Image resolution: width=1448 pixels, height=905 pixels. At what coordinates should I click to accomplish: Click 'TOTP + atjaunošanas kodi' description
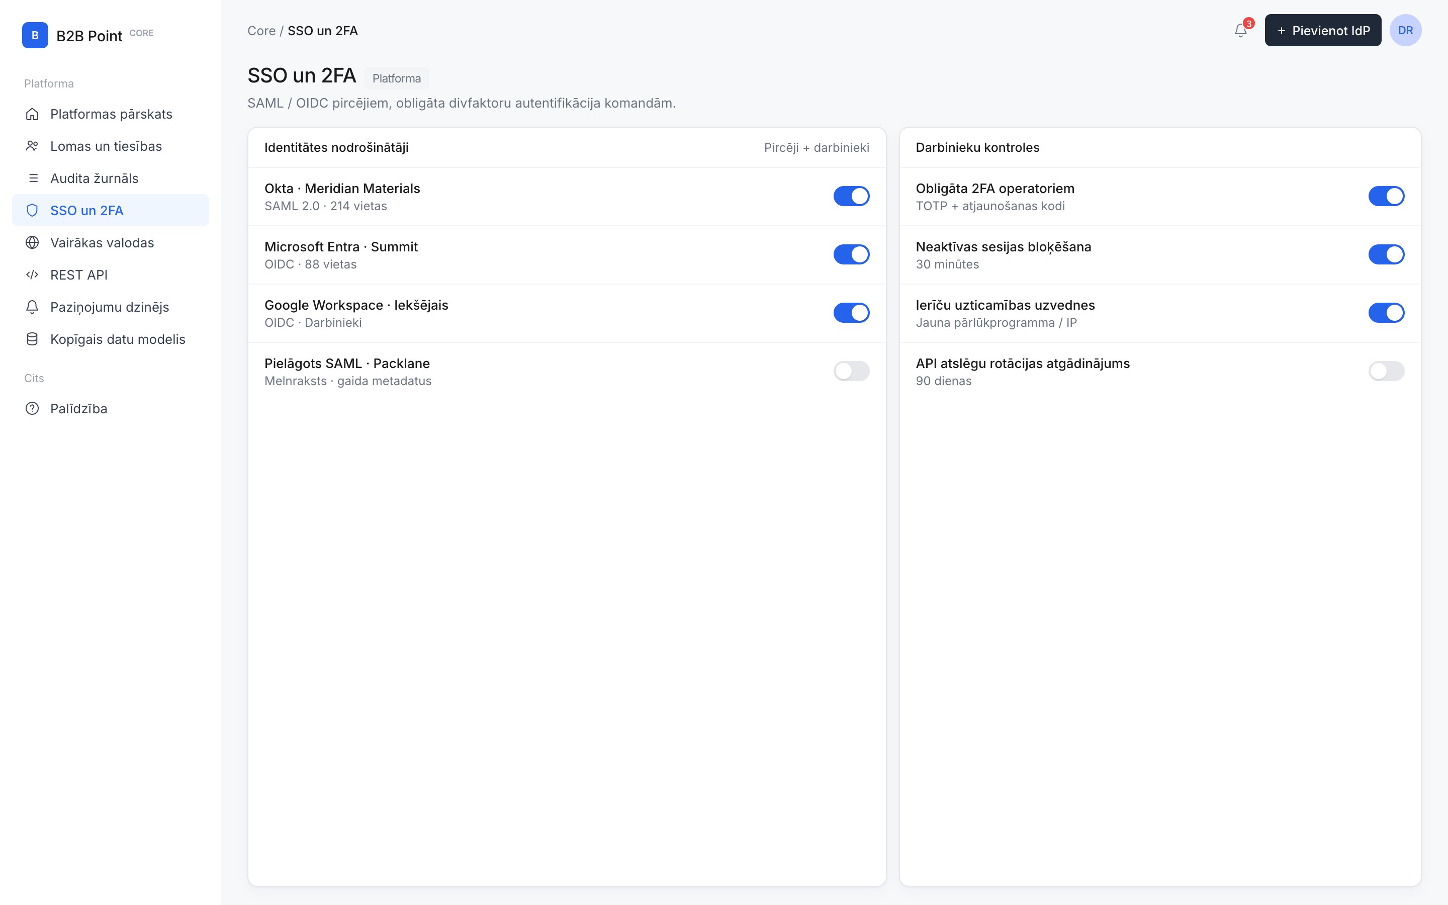[x=990, y=206]
